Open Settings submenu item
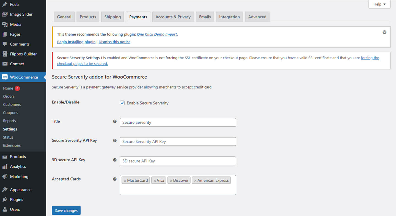396x216 pixels. 10,129
